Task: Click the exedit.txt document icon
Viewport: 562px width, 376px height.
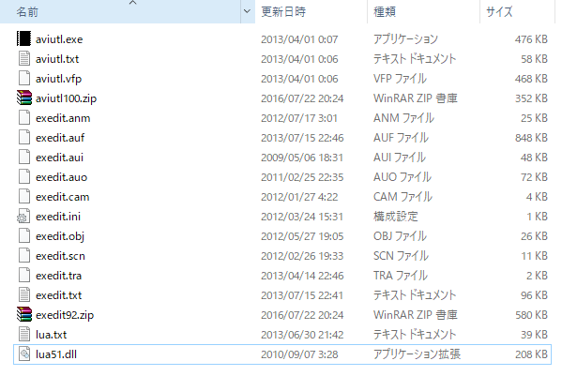Action: click(24, 294)
